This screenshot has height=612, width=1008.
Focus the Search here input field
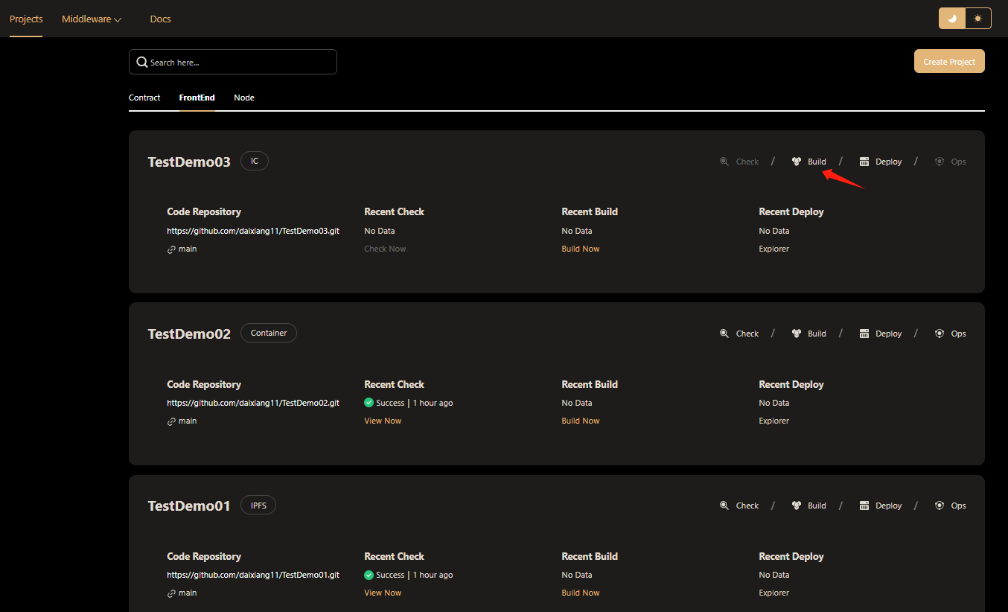(233, 62)
